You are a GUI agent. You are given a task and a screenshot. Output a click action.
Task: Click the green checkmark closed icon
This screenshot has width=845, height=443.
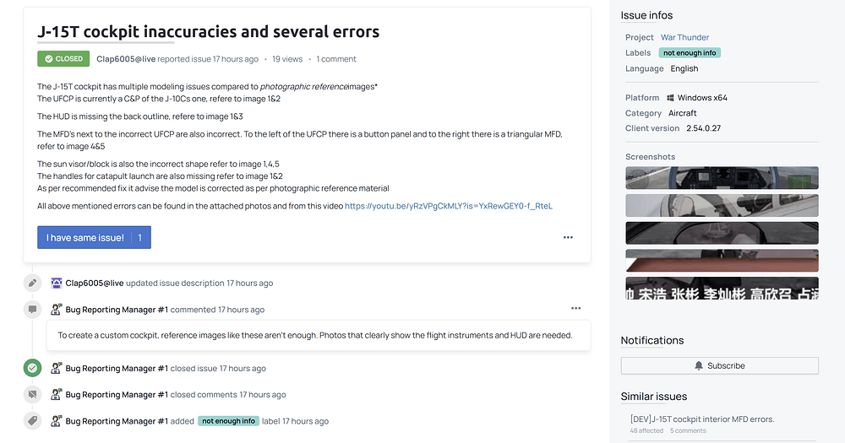[31, 368]
